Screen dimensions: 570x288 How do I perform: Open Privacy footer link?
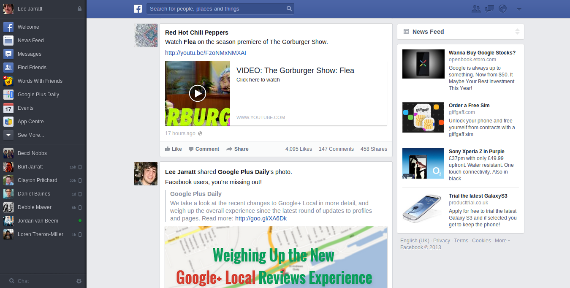442,241
